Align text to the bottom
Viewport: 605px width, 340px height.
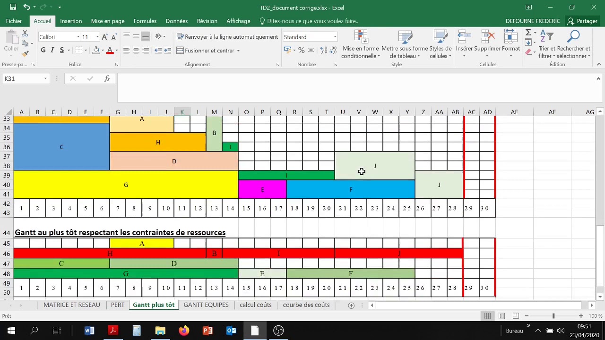coord(146,36)
